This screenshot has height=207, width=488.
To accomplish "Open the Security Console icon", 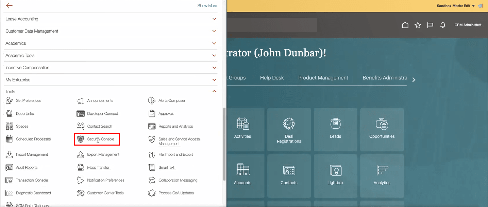I will point(81,139).
